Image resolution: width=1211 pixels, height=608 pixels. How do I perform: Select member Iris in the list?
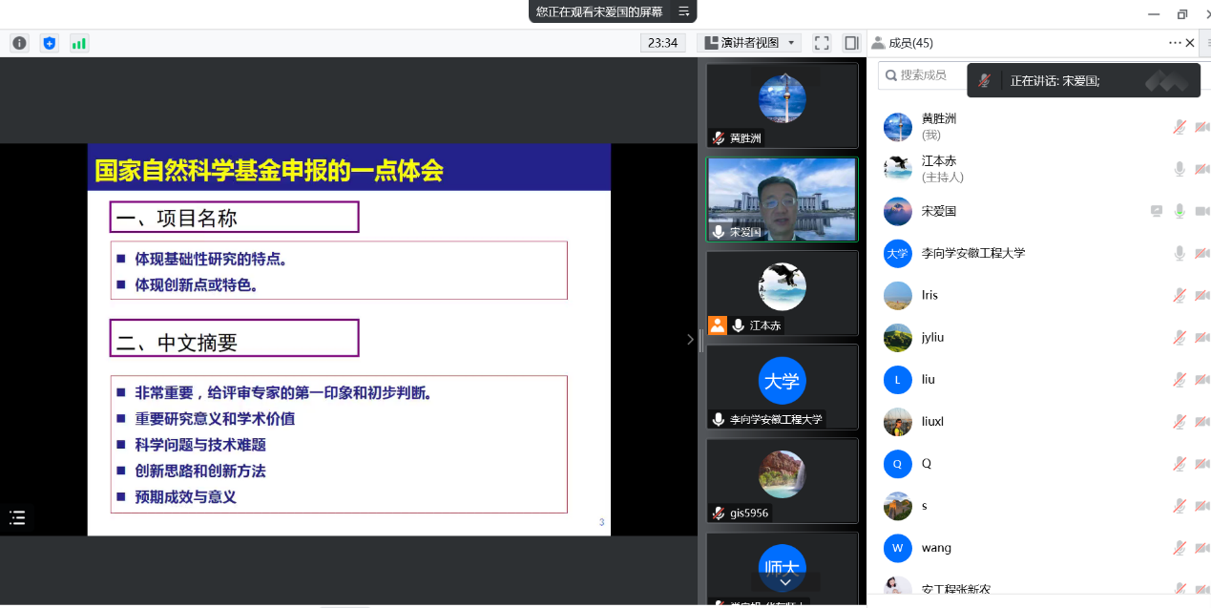coord(929,295)
